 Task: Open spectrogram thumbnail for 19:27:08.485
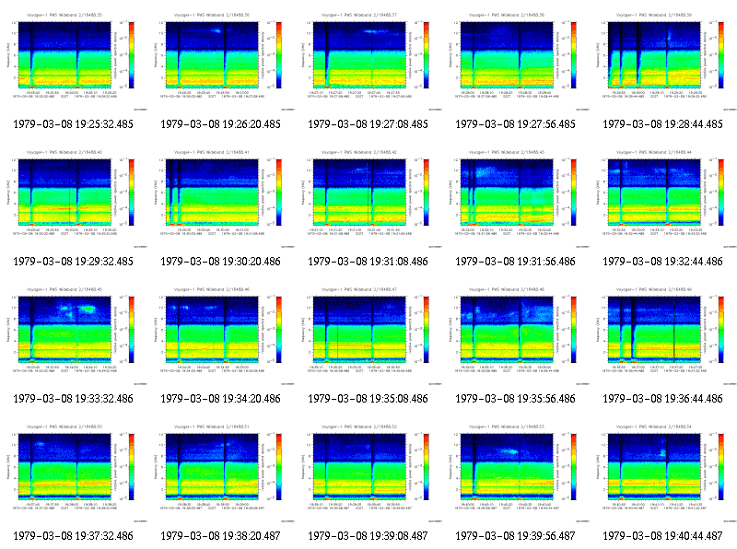[368, 61]
